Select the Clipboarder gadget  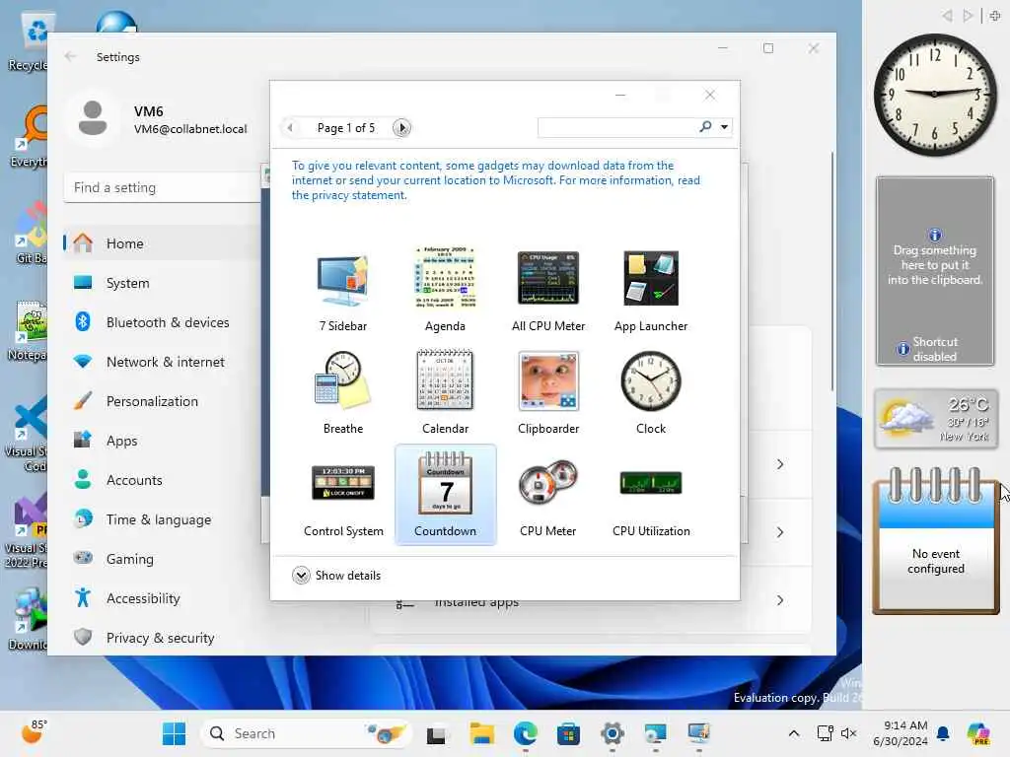coord(548,392)
